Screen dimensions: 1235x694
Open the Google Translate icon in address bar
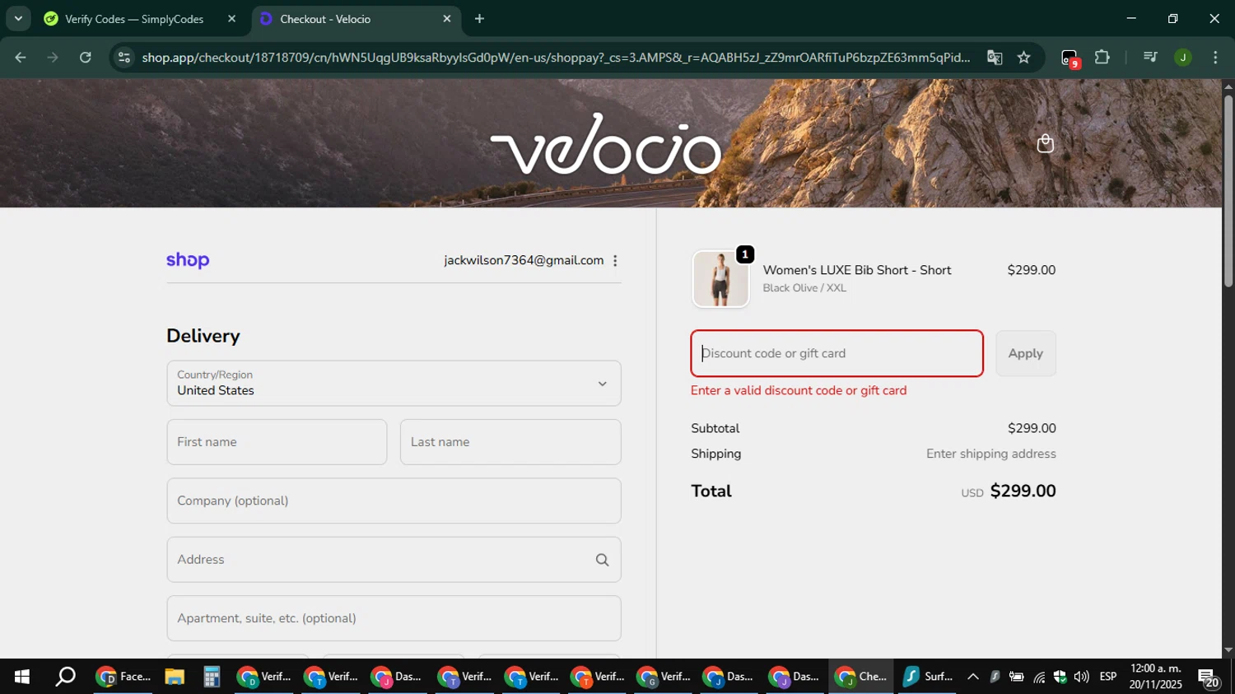(x=995, y=58)
